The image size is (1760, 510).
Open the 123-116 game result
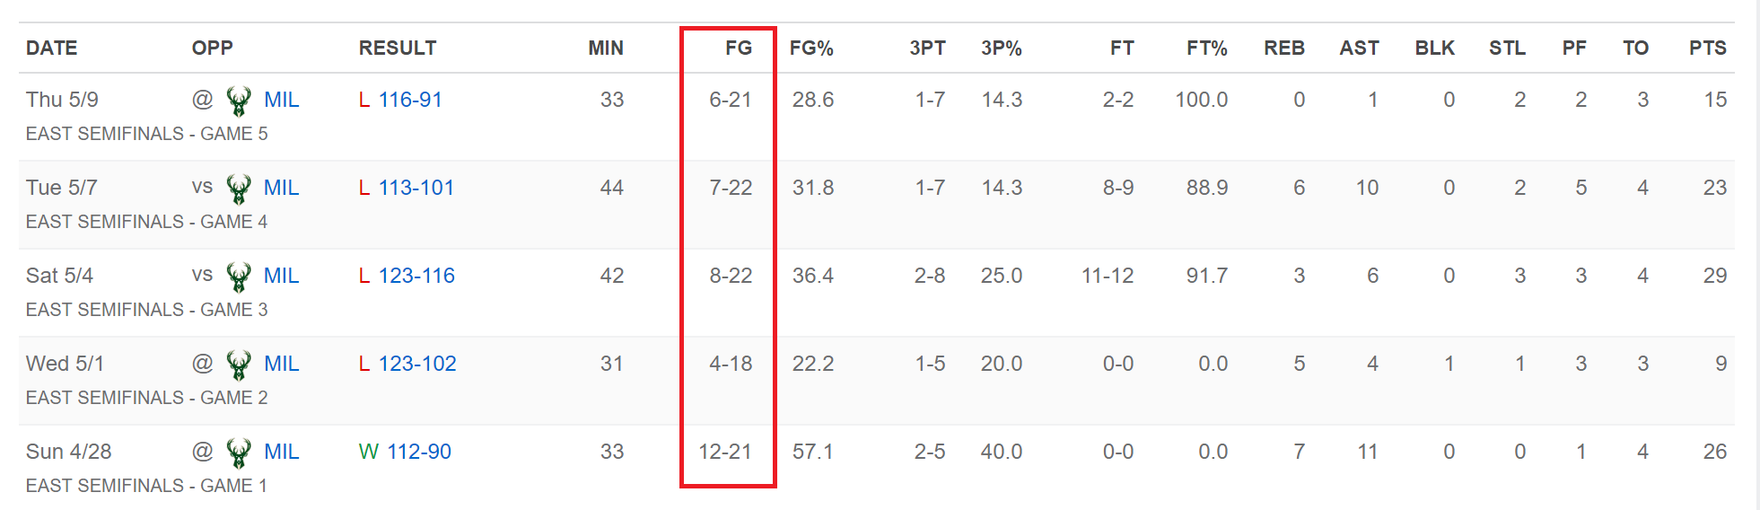[x=416, y=276]
